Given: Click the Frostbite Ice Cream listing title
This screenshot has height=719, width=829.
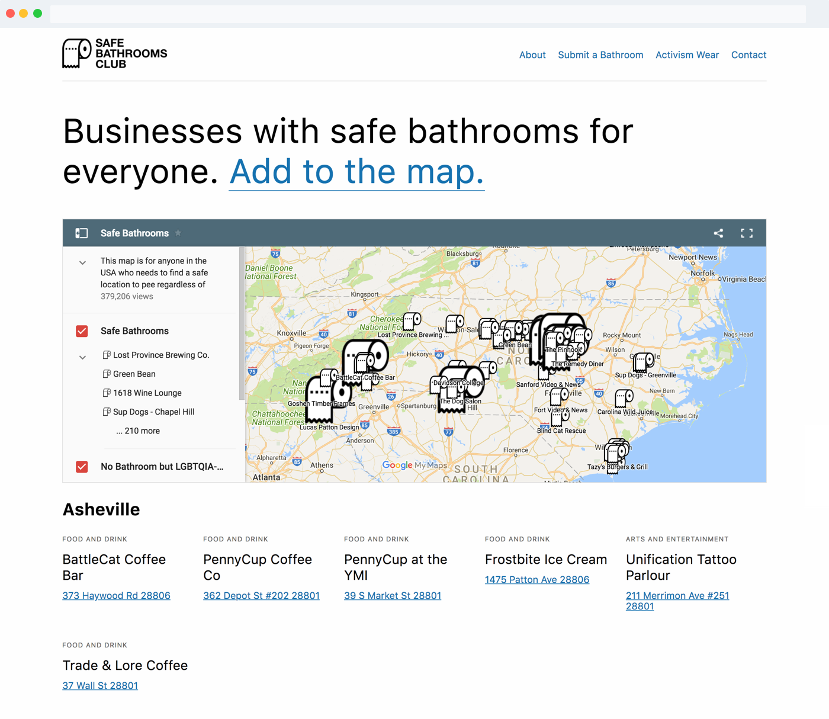Looking at the screenshot, I should pos(546,560).
